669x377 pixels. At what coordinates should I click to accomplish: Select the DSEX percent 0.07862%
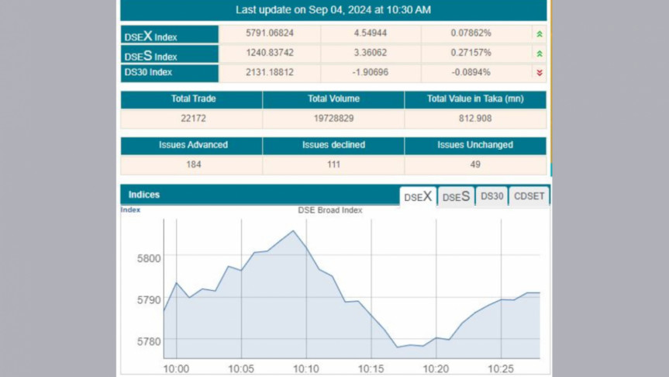471,33
